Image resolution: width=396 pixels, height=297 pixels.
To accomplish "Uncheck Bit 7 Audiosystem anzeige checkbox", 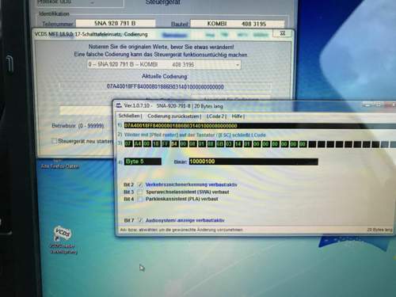I will (x=140, y=220).
